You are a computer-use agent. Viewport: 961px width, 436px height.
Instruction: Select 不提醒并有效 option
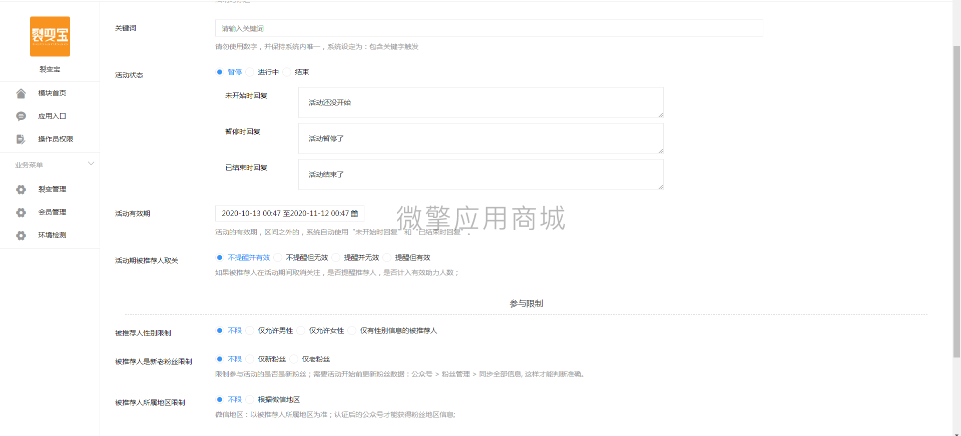(x=219, y=257)
